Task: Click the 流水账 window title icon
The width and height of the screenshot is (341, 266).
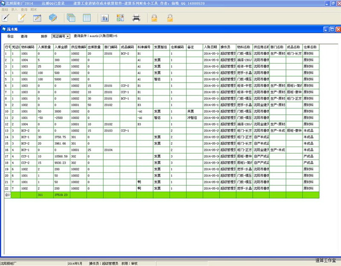Action: point(3,29)
